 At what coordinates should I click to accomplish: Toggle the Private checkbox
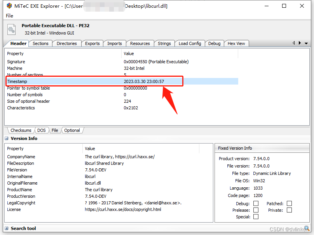pyautogui.click(x=289, y=210)
